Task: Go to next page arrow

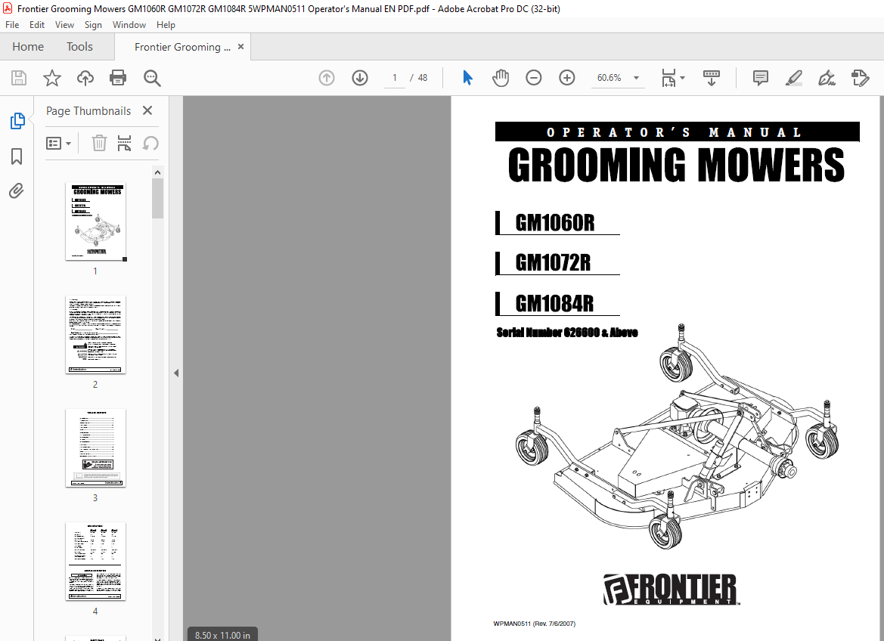Action: (x=360, y=78)
